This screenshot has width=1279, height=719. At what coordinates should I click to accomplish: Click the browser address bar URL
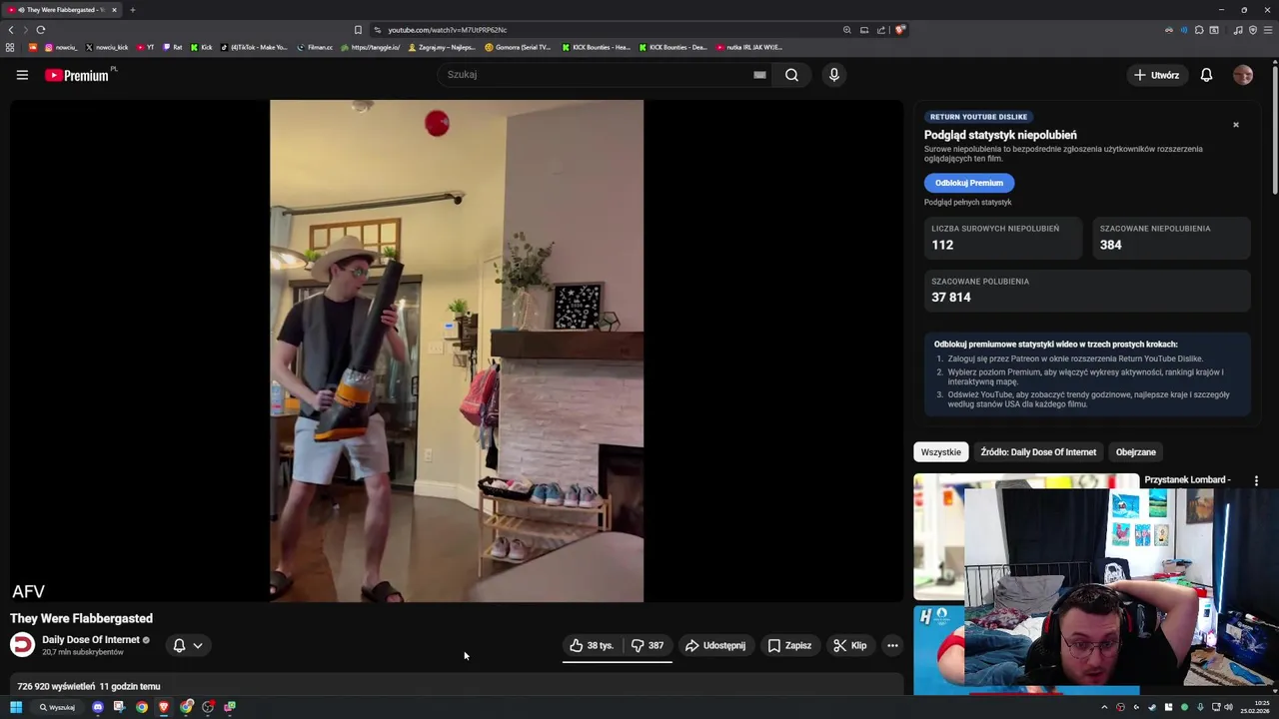tap(448, 30)
